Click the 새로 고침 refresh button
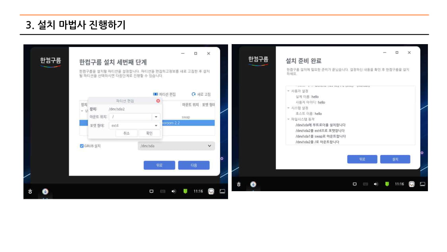Image resolution: width=447 pixels, height=252 pixels. [201, 94]
